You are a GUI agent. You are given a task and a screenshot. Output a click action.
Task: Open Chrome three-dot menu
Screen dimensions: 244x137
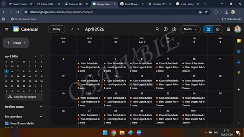point(240,12)
